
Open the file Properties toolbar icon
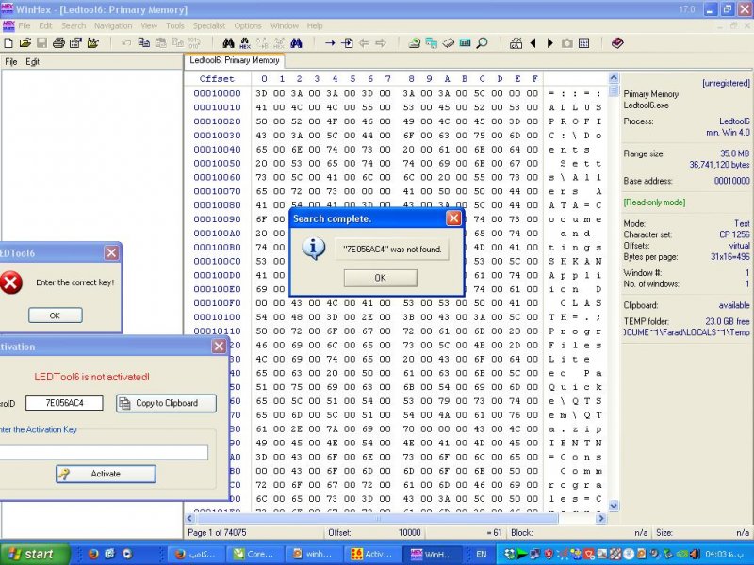tap(75, 43)
